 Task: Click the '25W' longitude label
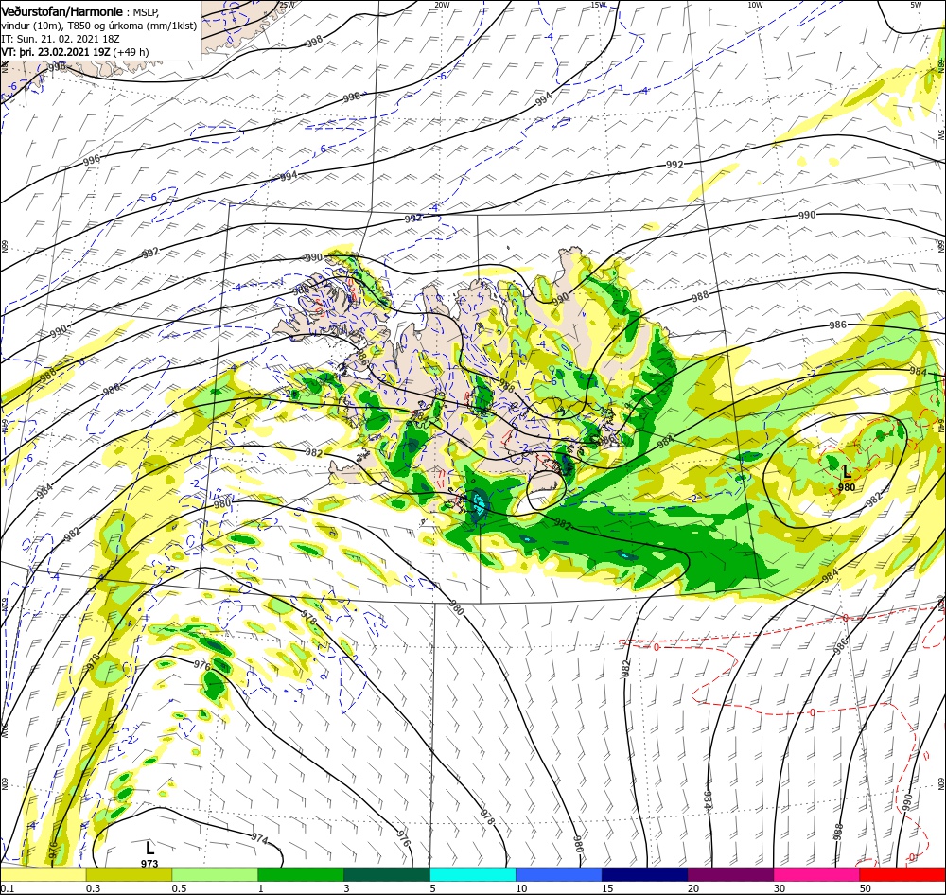coord(288,5)
